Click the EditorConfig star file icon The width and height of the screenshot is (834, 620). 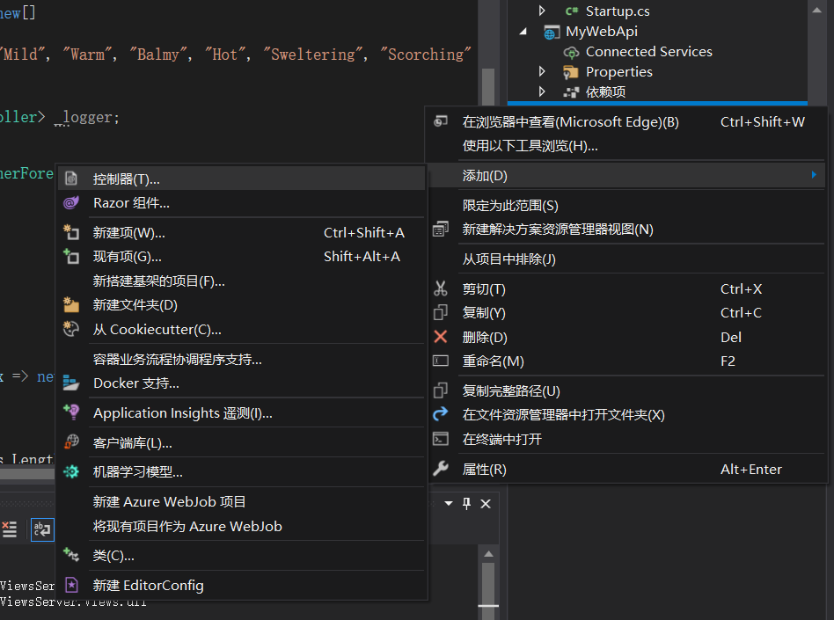click(71, 585)
